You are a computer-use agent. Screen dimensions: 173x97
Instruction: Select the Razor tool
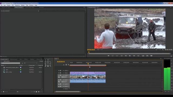point(46,64)
